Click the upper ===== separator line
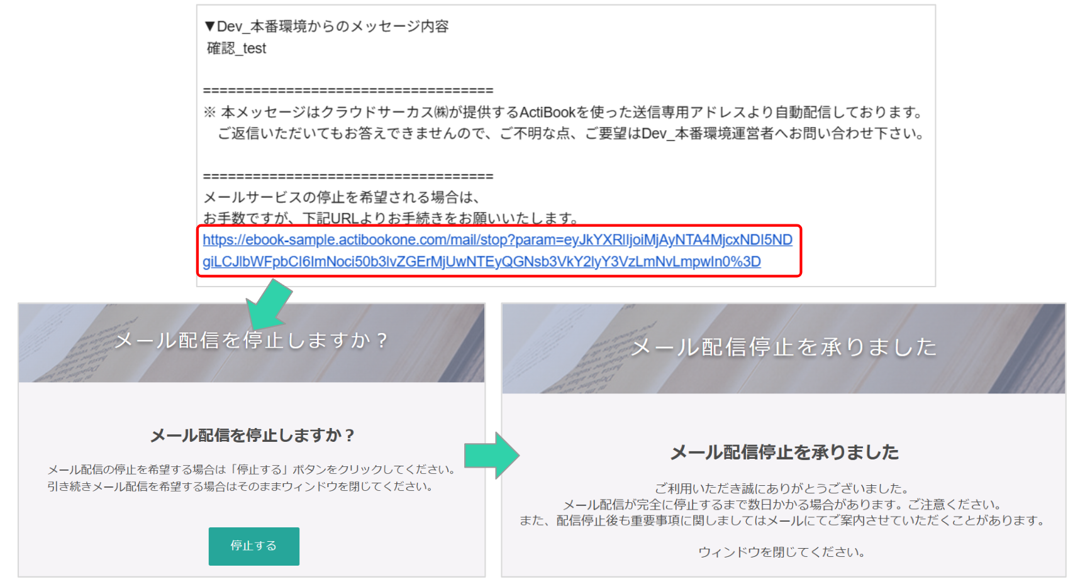Image resolution: width=1085 pixels, height=582 pixels. 348,91
